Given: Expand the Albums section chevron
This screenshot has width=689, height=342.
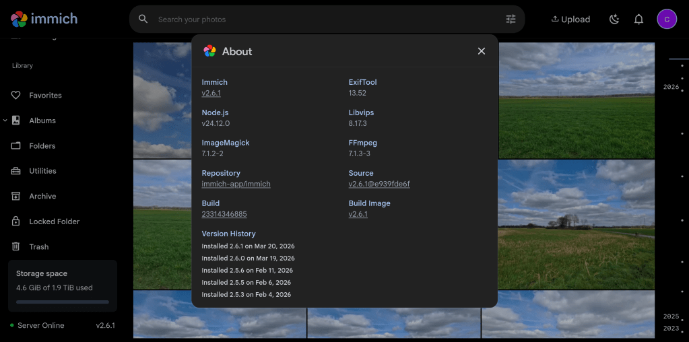Looking at the screenshot, I should 5,121.
